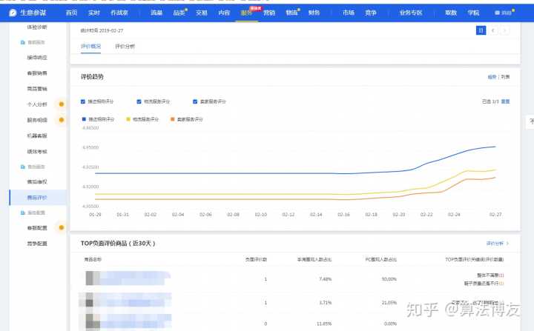
Task: Toggle the 物流服务评分 checkbox
Action: click(139, 101)
